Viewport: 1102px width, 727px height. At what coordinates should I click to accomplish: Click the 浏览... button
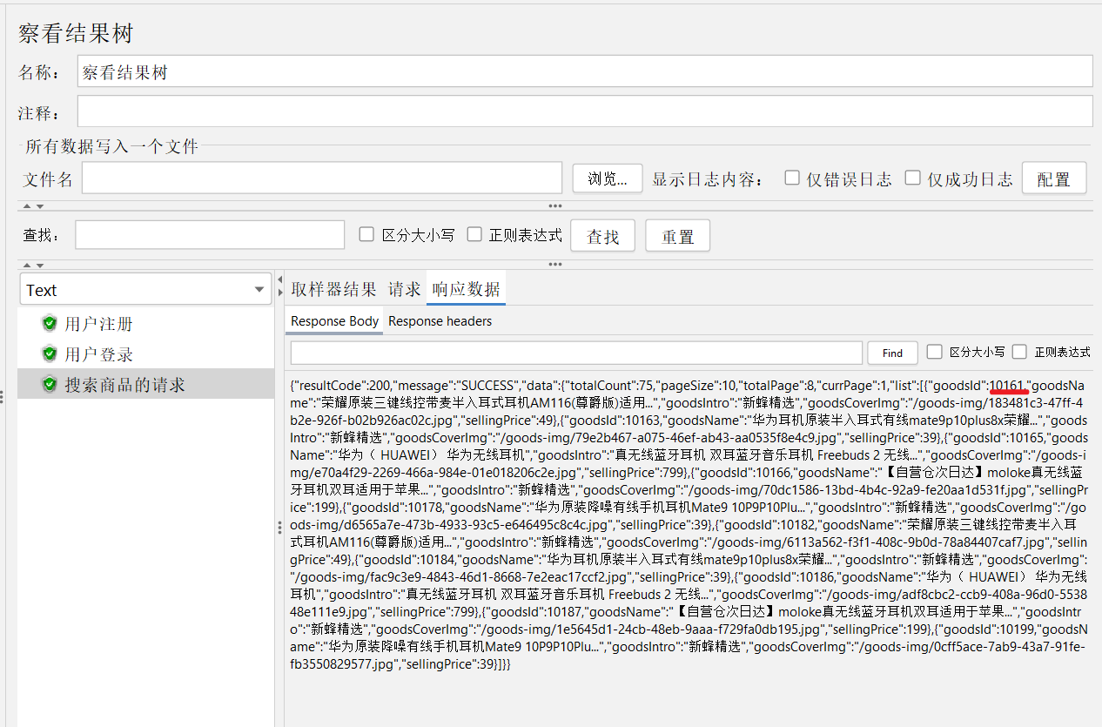click(608, 178)
